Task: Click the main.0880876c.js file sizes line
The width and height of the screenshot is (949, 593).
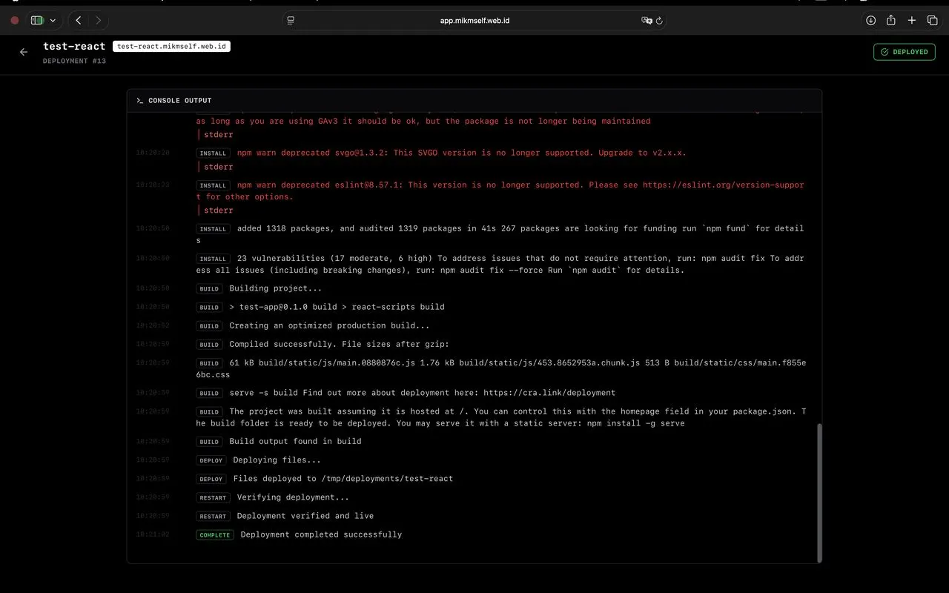Action: point(500,368)
